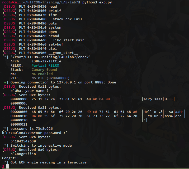Click the 'PLT 0x8048490 puts' line

(30, 23)
